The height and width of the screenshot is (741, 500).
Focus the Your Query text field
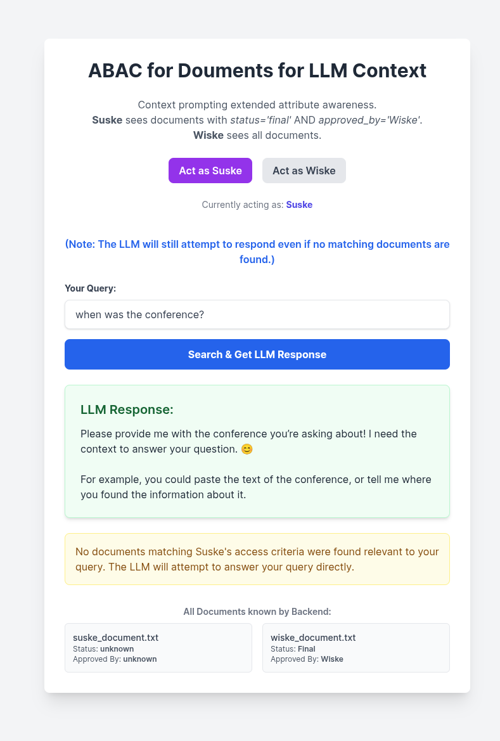[x=257, y=314]
